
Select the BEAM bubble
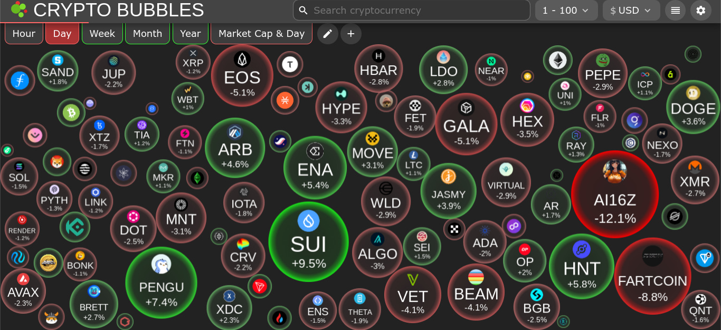[x=476, y=292]
